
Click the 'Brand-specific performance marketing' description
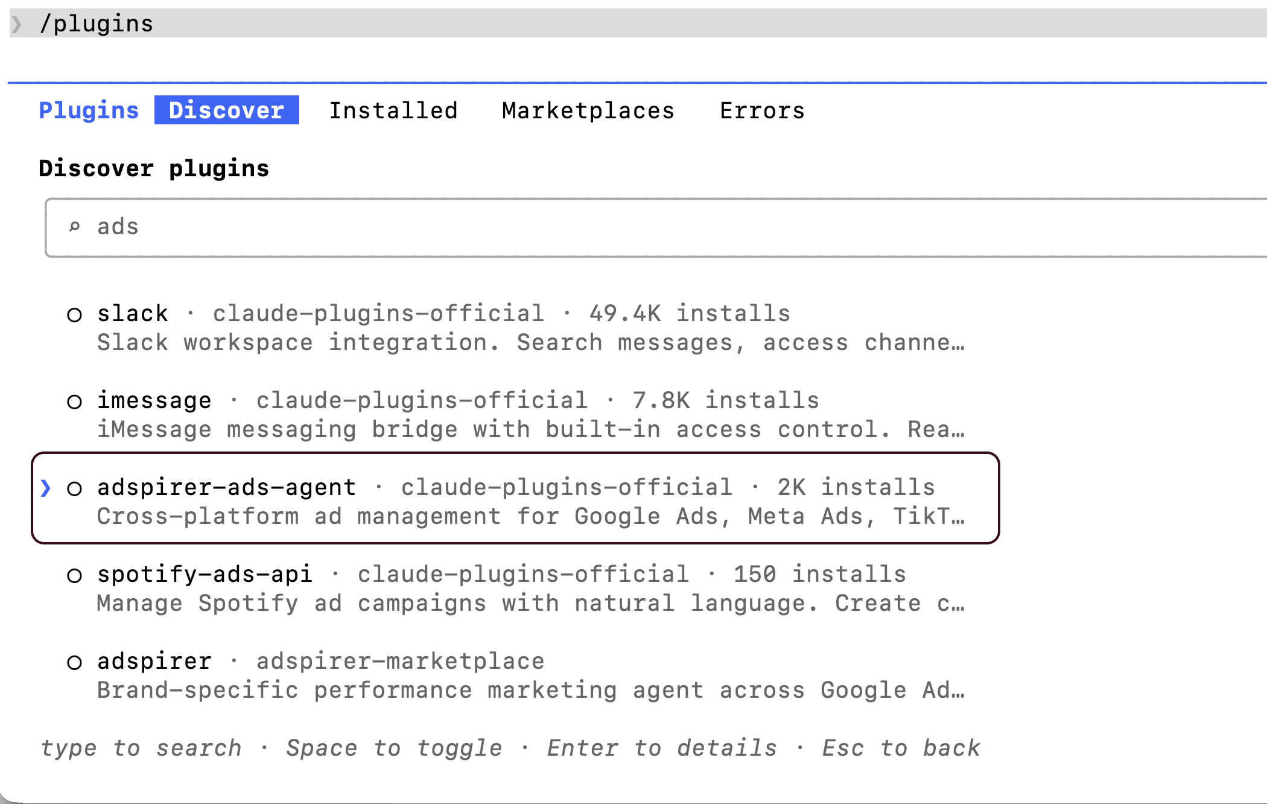pos(531,690)
